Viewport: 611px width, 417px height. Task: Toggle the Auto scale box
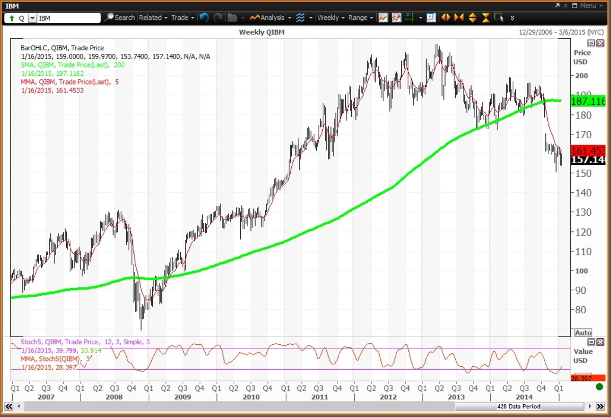point(583,333)
